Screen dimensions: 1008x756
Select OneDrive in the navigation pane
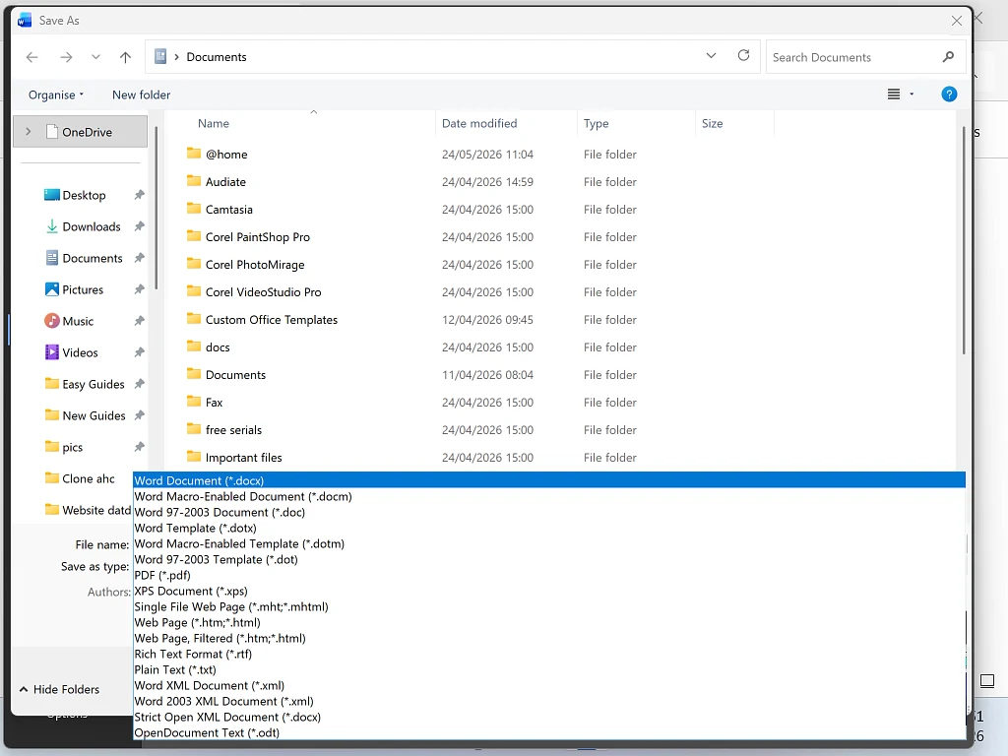point(81,132)
